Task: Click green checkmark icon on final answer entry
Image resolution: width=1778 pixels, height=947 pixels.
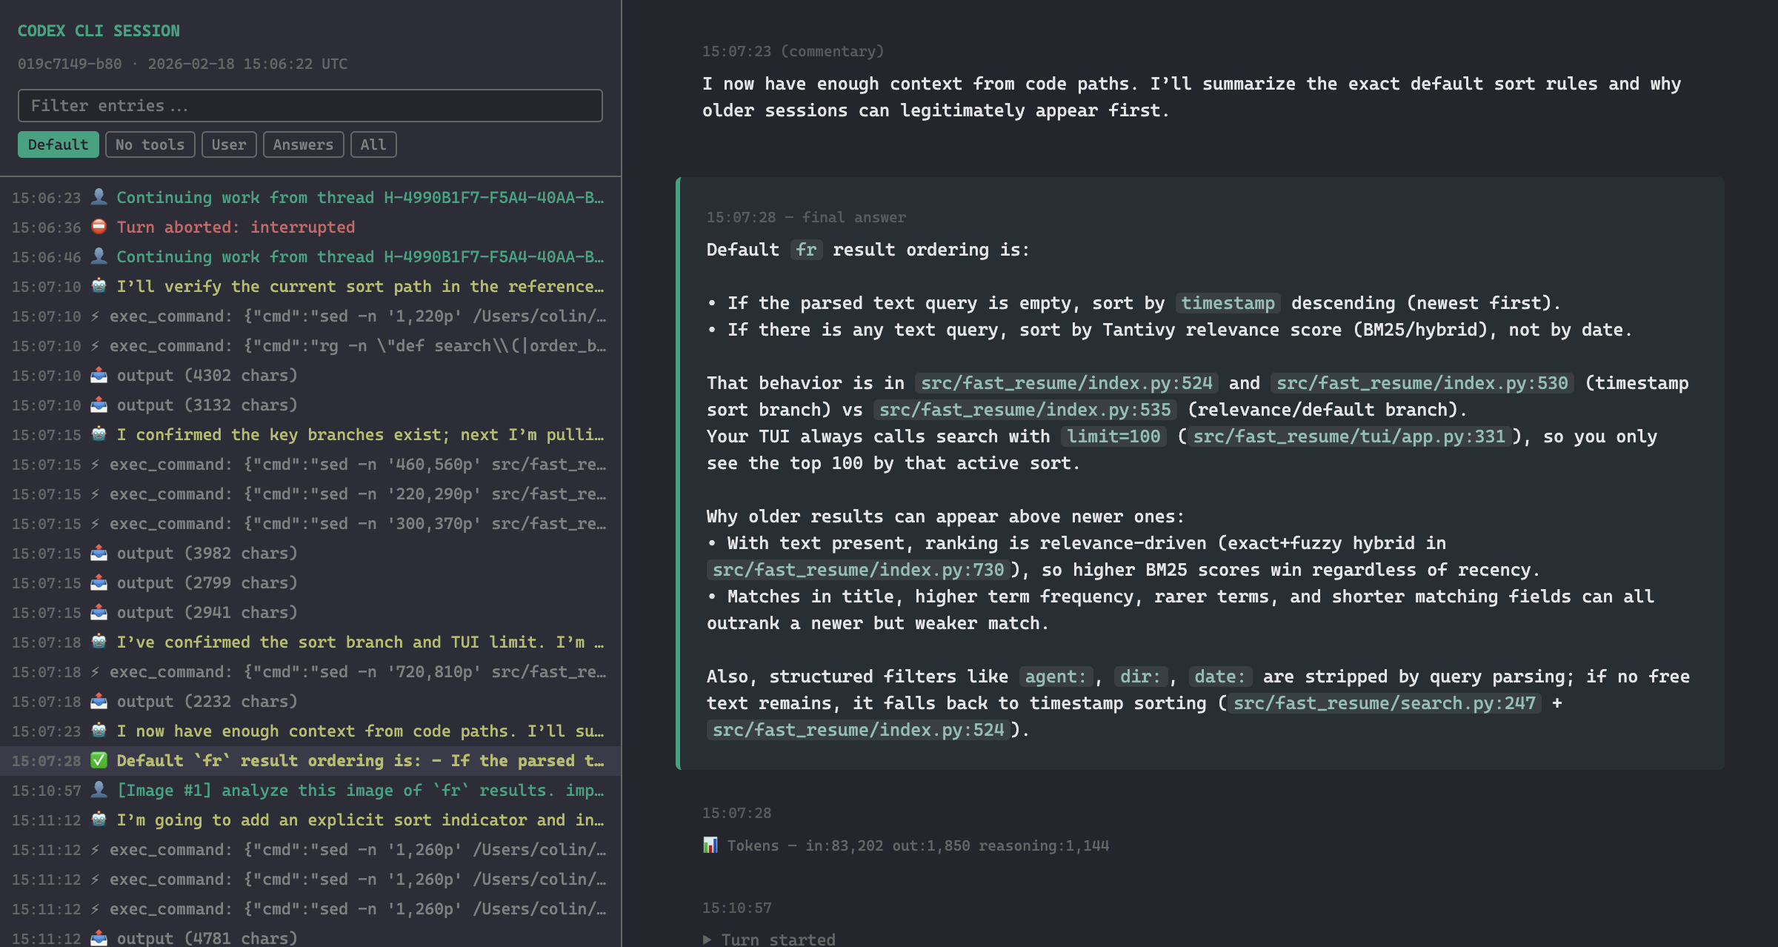Action: pos(99,760)
